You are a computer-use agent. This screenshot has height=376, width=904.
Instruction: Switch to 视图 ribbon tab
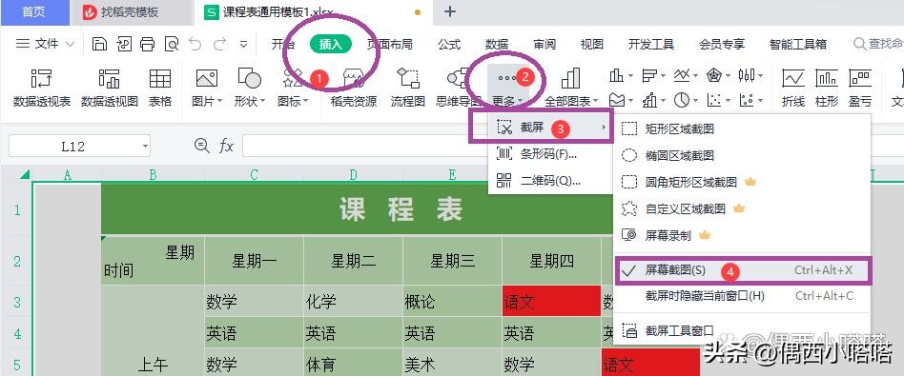tap(592, 45)
